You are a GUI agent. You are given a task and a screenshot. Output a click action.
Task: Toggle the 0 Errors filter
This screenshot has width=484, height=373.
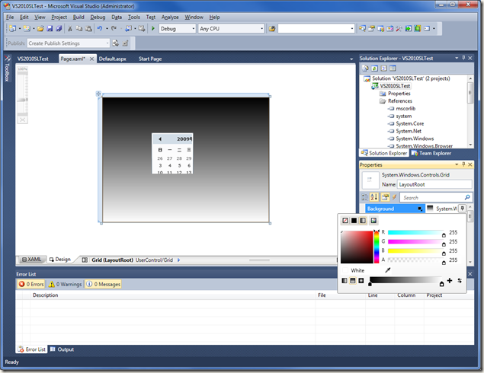[x=30, y=284]
